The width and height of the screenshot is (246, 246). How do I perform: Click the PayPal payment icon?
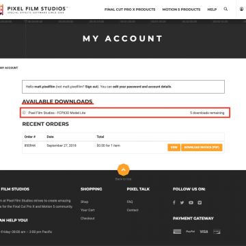[x=190, y=232]
